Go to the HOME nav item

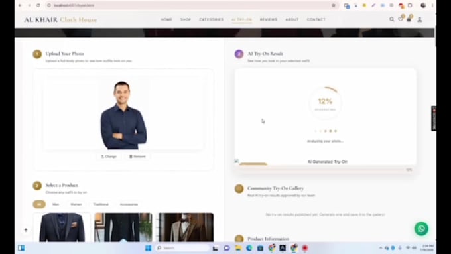166,19
